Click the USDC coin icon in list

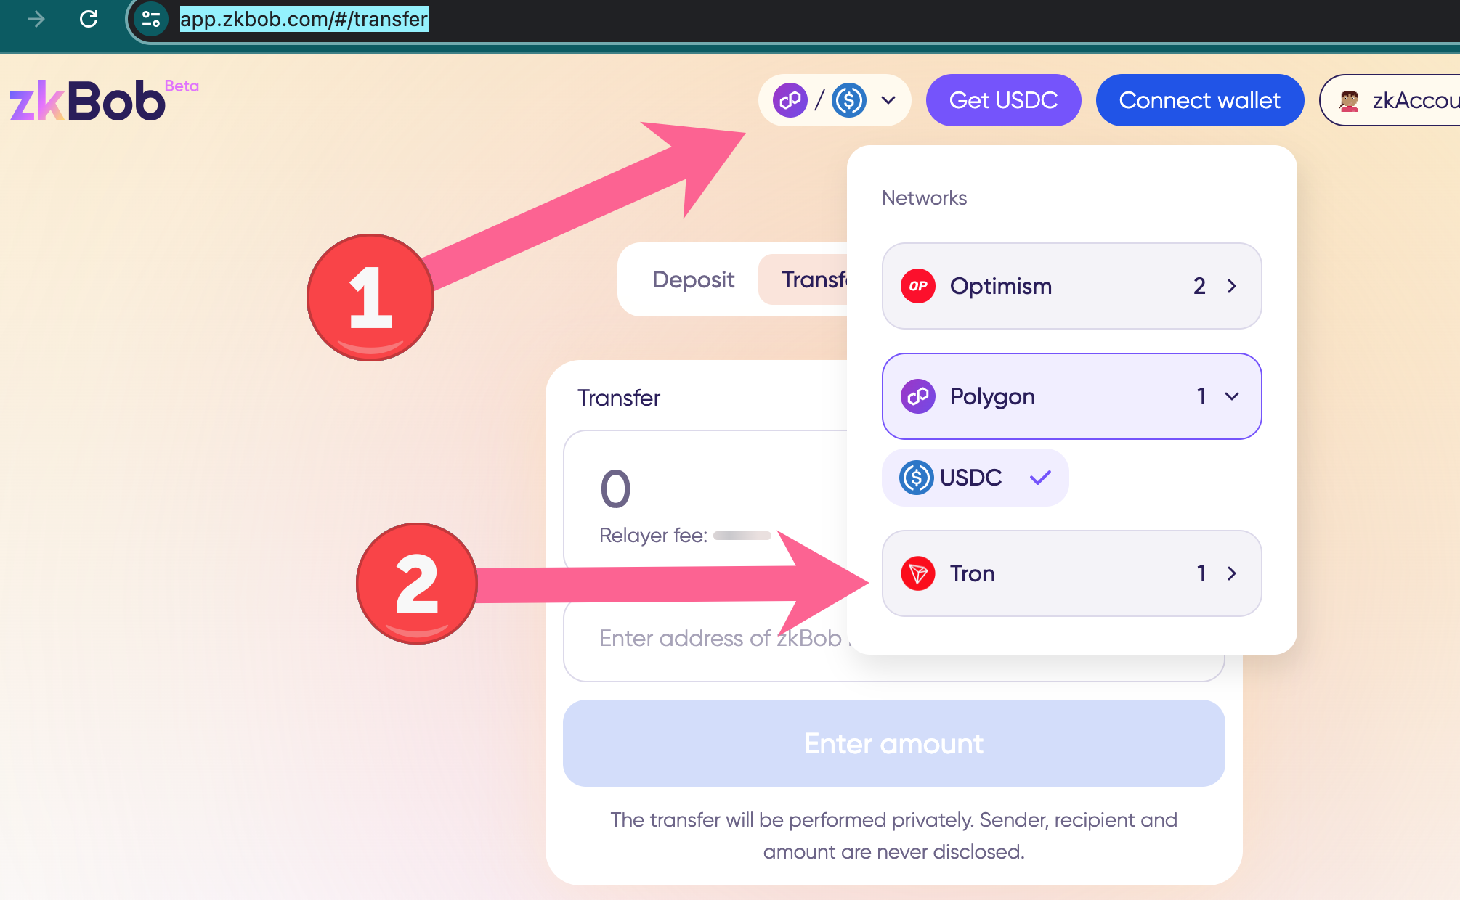click(x=916, y=478)
